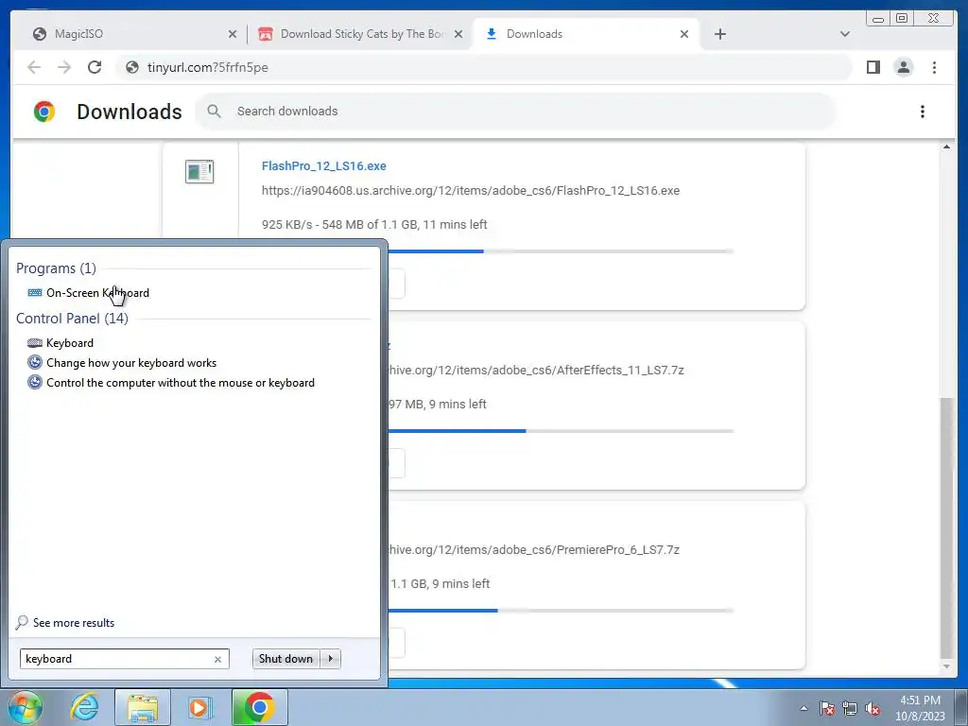Click the PremierePro download progress bar
Viewport: 968px width, 726px height.
561,611
